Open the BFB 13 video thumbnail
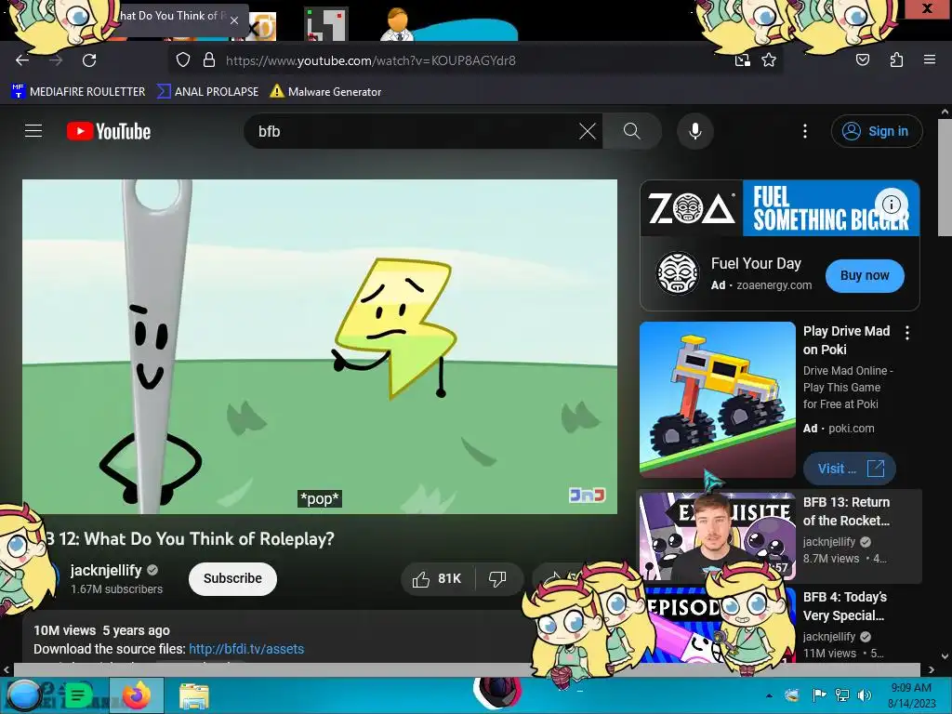The width and height of the screenshot is (952, 714). coord(718,535)
